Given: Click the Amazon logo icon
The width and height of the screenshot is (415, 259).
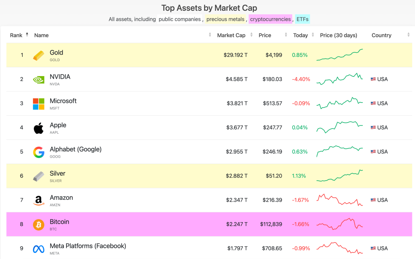Looking at the screenshot, I should (x=38, y=201).
